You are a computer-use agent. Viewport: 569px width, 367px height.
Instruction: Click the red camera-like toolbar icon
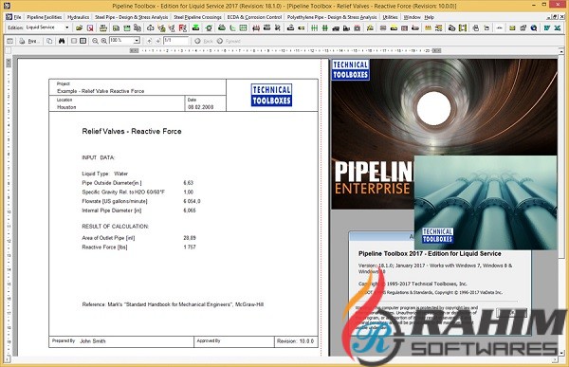[358, 28]
